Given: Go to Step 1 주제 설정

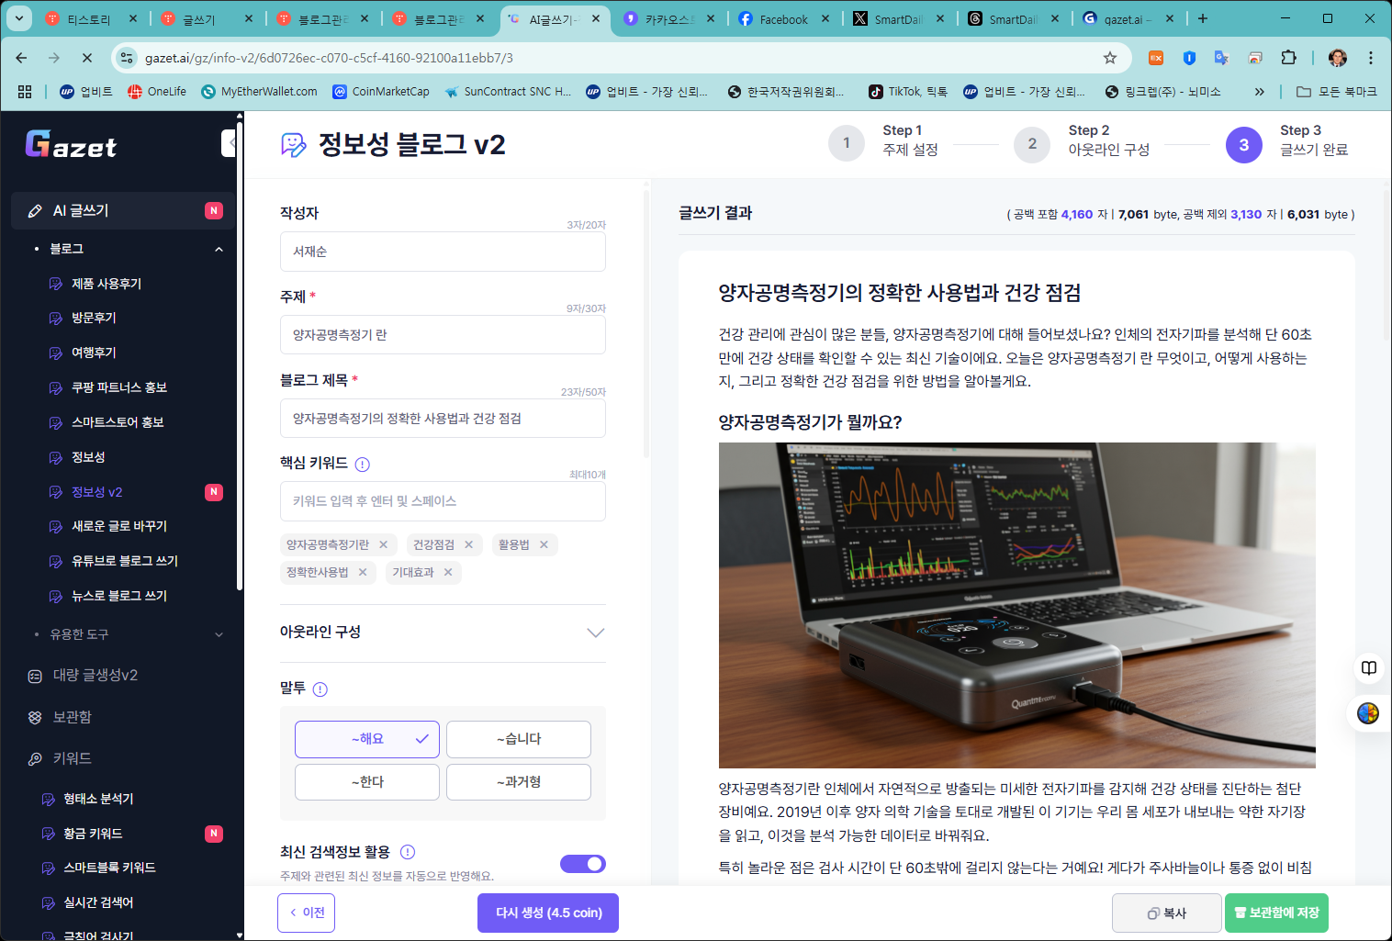Looking at the screenshot, I should click(883, 141).
